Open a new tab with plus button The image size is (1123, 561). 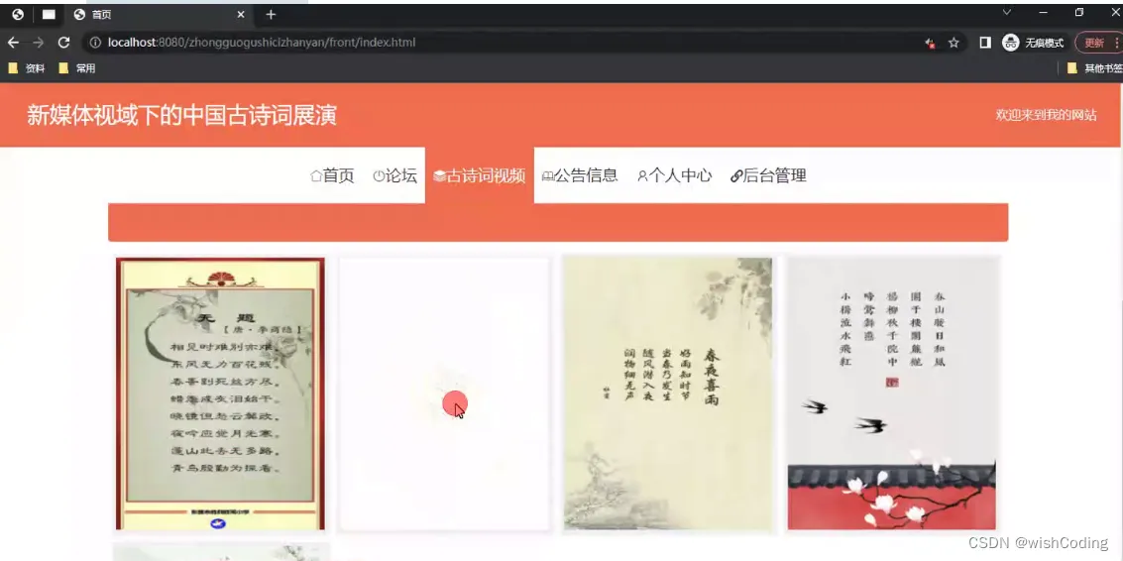(x=271, y=14)
